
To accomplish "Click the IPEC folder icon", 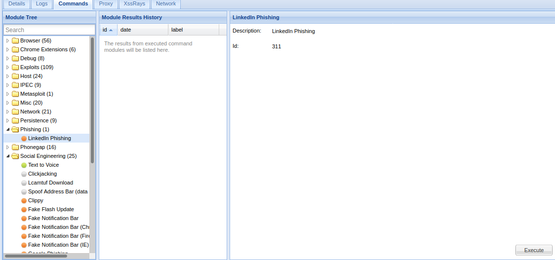I will [15, 85].
